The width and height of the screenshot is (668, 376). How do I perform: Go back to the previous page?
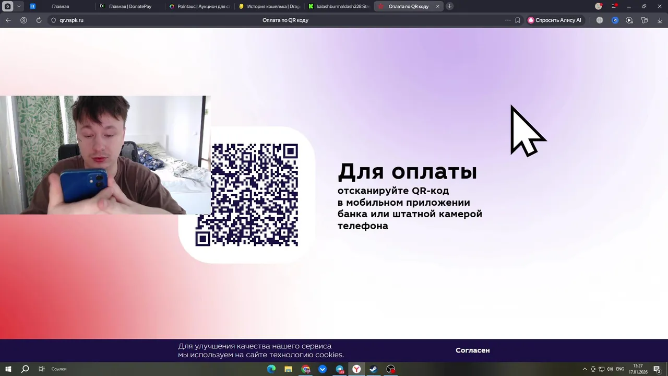(x=8, y=20)
